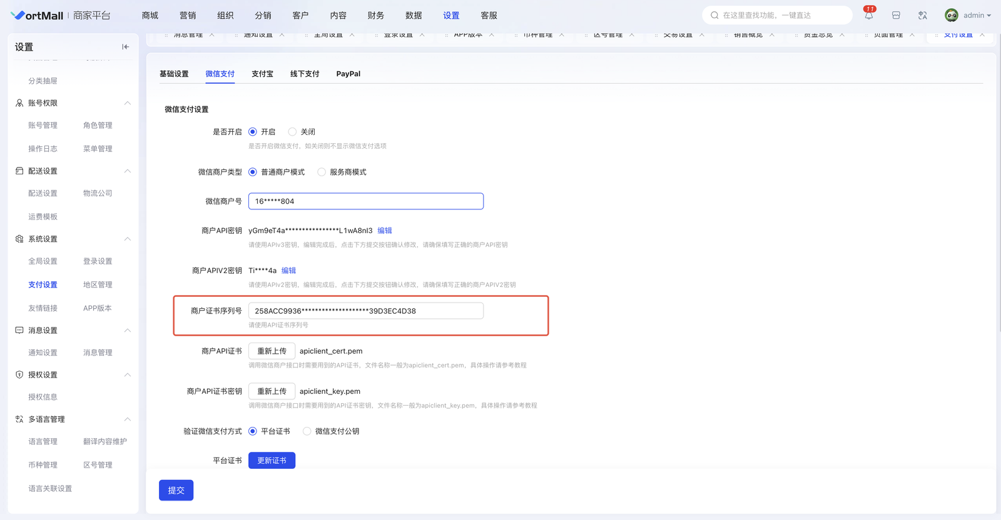This screenshot has width=1001, height=520.
Task: Open the store icon in header
Action: coord(896,16)
